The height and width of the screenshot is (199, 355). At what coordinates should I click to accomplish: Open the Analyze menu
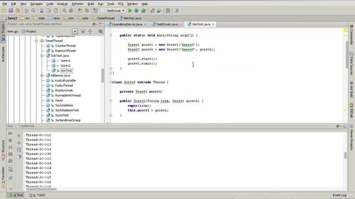[62, 4]
